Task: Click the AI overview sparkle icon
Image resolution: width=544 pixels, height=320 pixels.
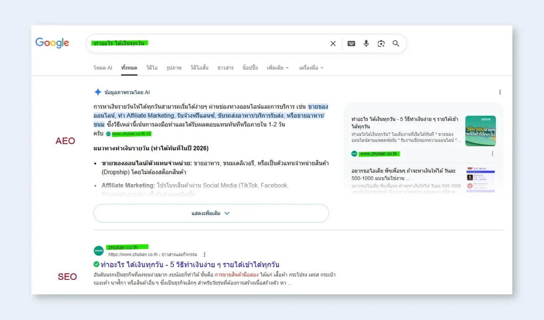Action: pyautogui.click(x=98, y=92)
